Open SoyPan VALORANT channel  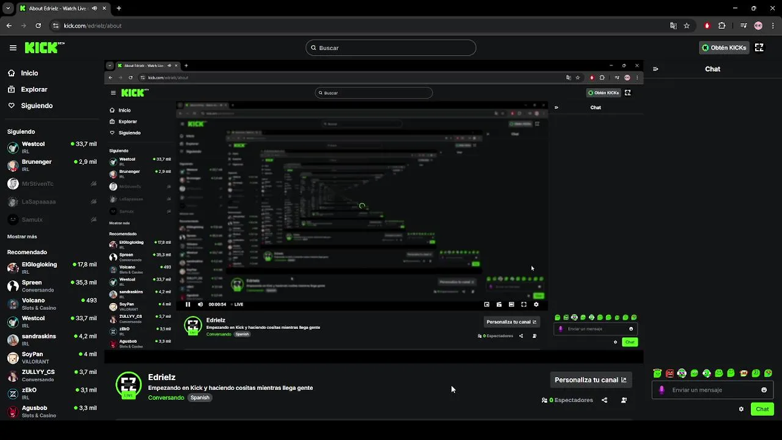(51, 358)
